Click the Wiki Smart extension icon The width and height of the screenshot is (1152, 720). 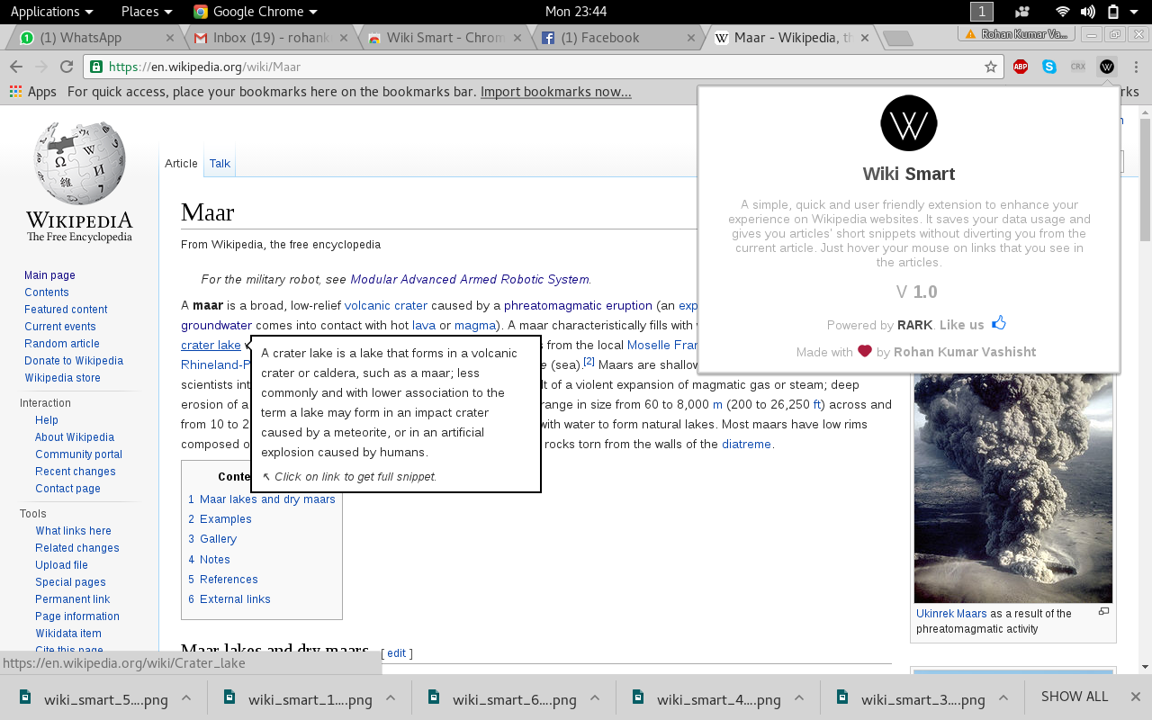(1106, 66)
